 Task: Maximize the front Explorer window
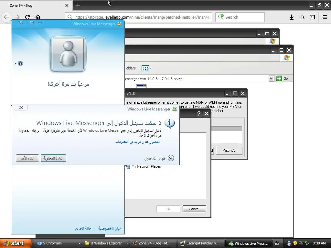click(x=281, y=50)
